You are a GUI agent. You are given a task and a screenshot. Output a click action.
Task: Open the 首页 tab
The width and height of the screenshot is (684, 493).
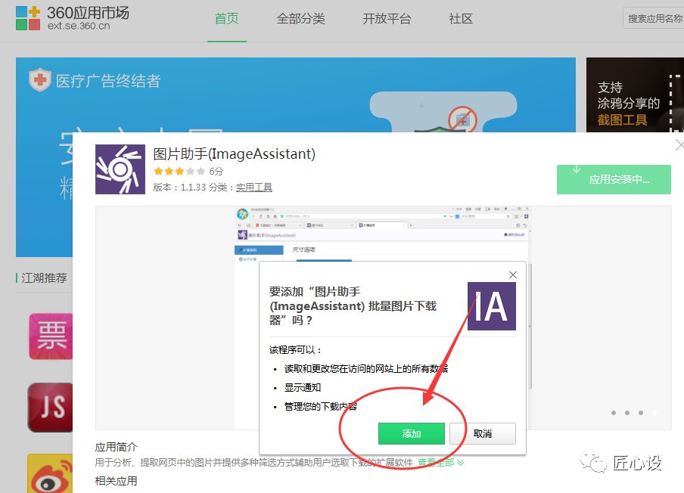(x=227, y=19)
